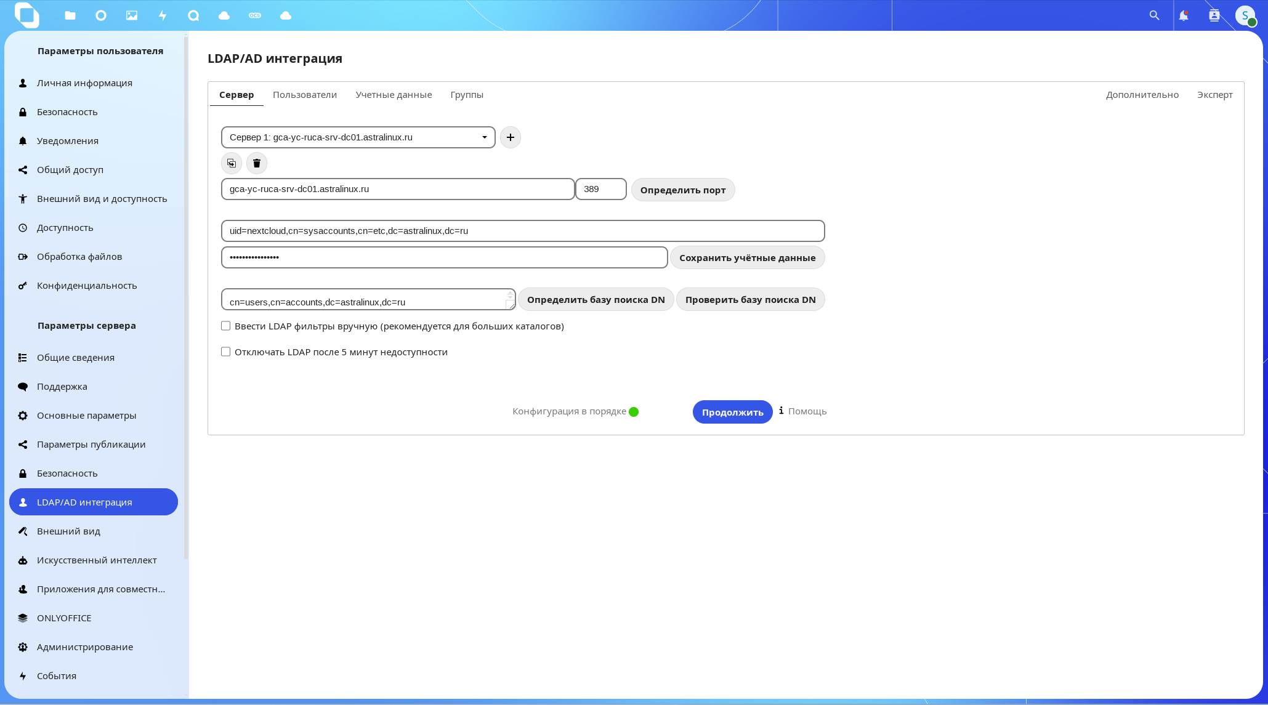Focus the LDAP host input field

[398, 189]
